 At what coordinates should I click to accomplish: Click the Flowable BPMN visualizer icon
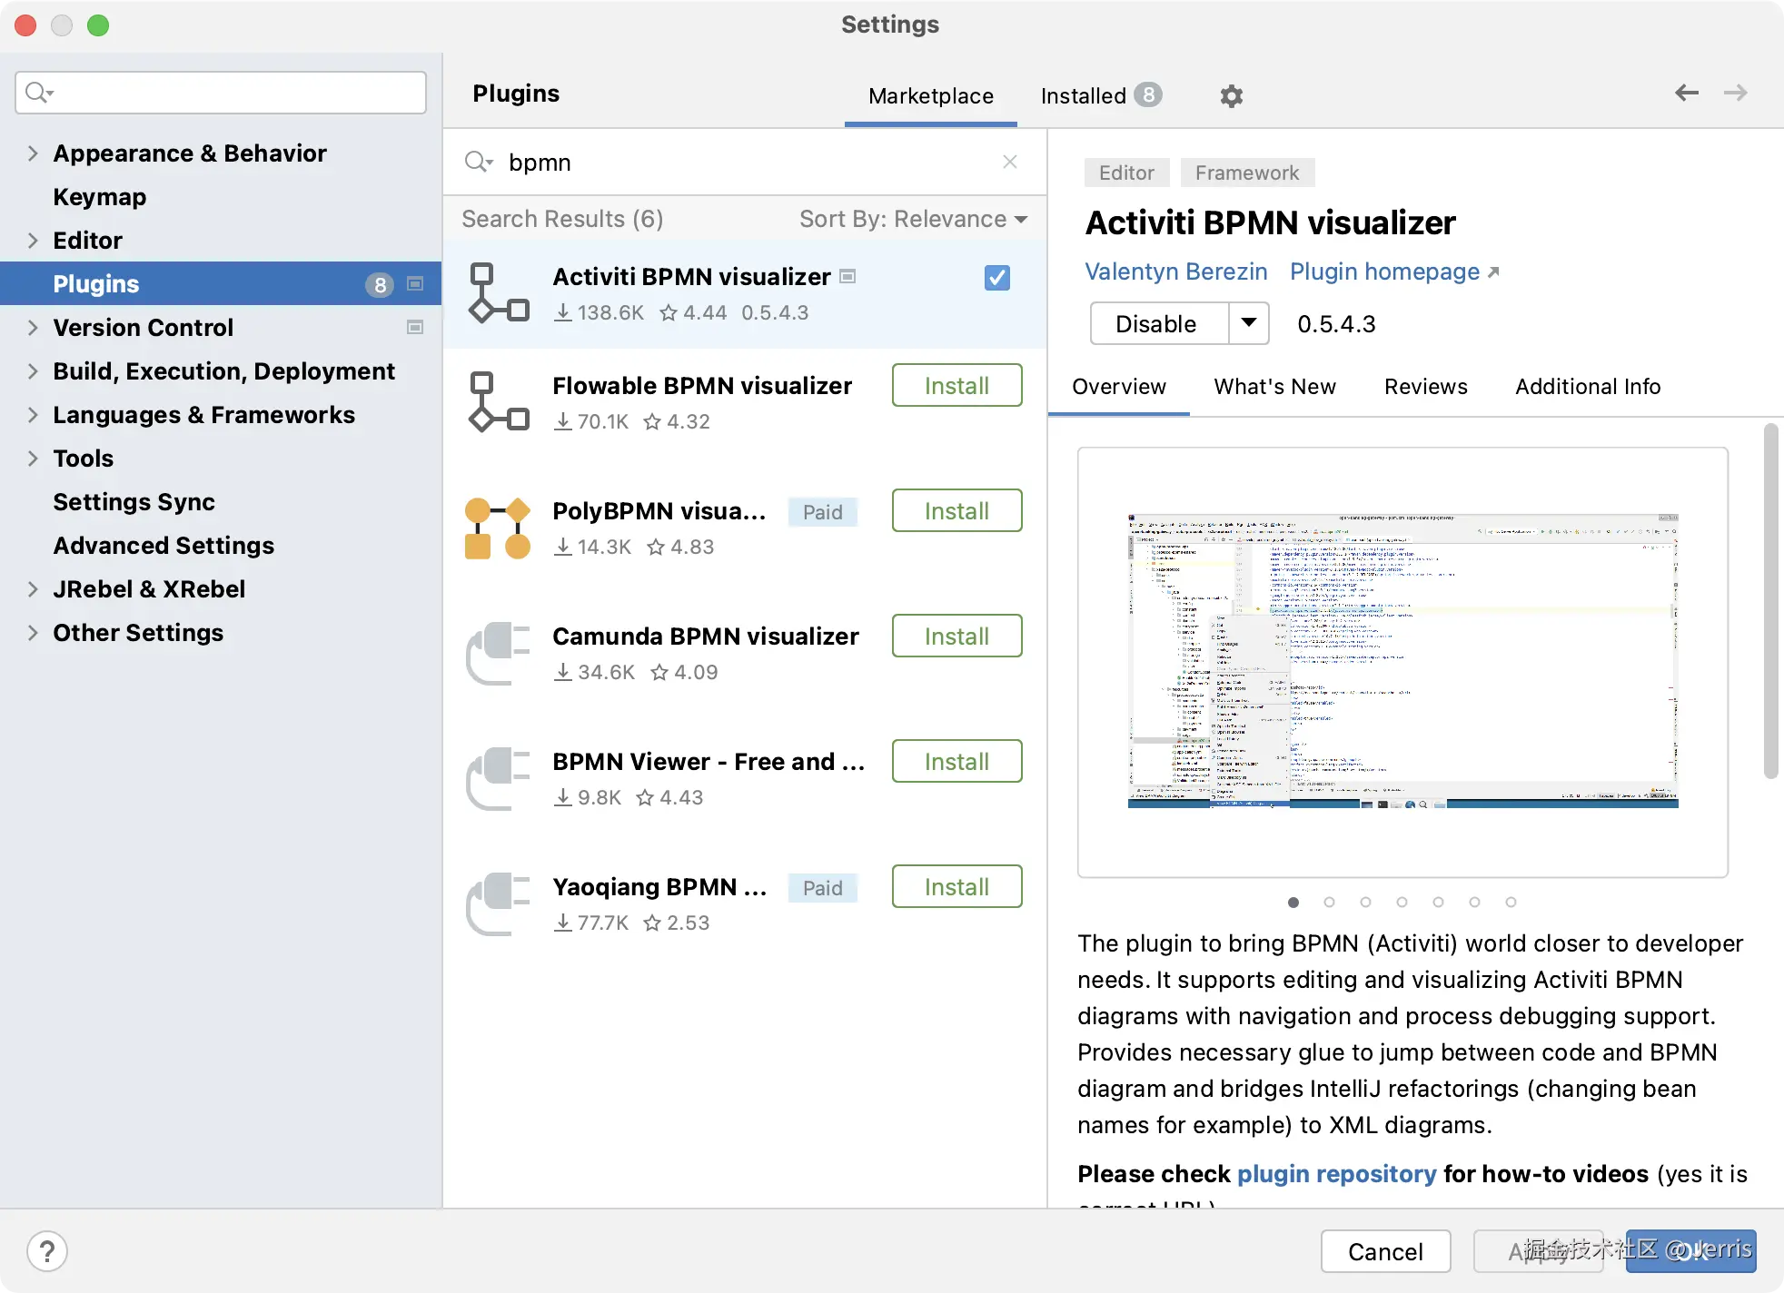pos(497,402)
